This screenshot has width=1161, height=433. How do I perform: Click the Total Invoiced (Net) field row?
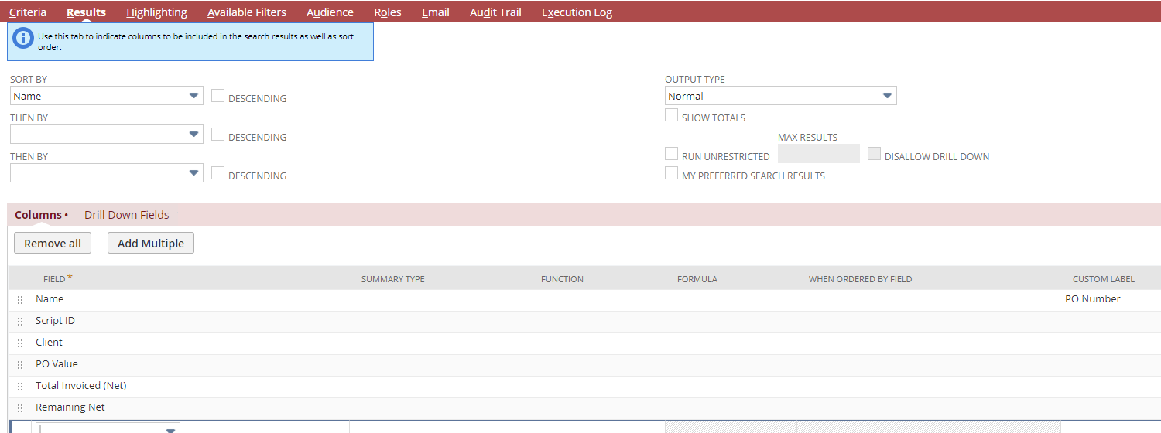(x=584, y=387)
